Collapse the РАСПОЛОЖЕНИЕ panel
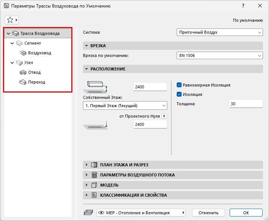269x221 pixels. 86,69
